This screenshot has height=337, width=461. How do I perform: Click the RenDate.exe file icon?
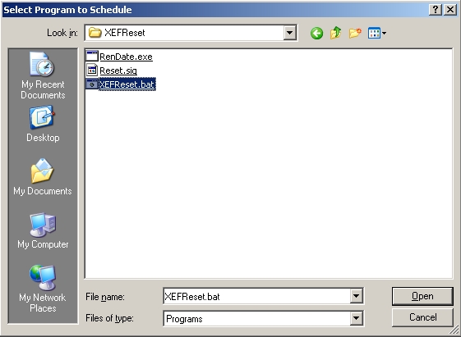[x=92, y=56]
